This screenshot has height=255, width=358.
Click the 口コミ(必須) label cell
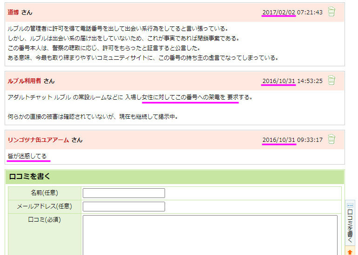(x=45, y=234)
